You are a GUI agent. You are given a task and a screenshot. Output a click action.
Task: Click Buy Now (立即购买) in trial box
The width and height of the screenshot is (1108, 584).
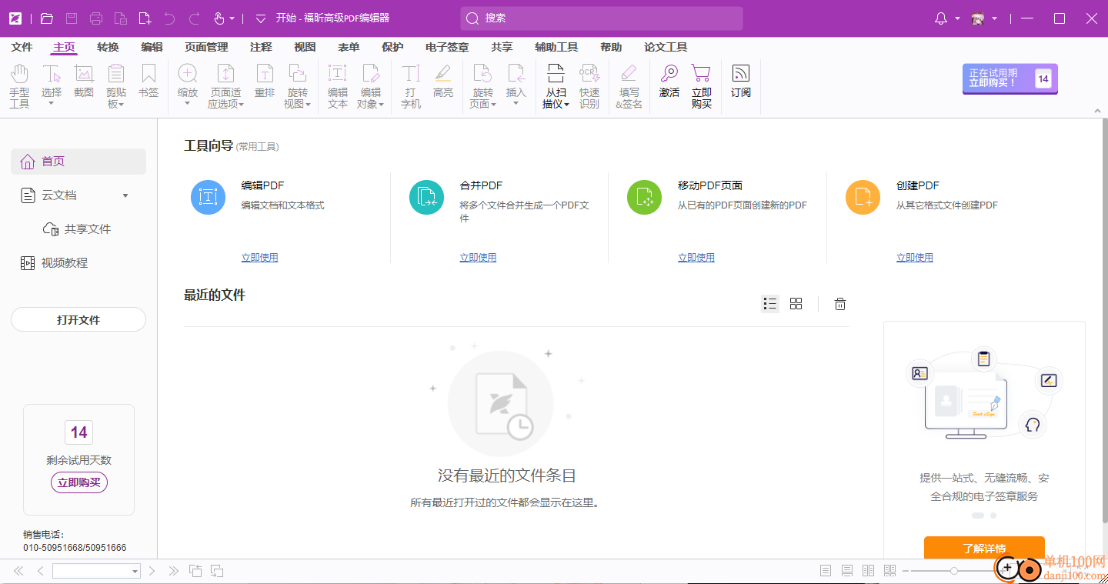pos(79,482)
